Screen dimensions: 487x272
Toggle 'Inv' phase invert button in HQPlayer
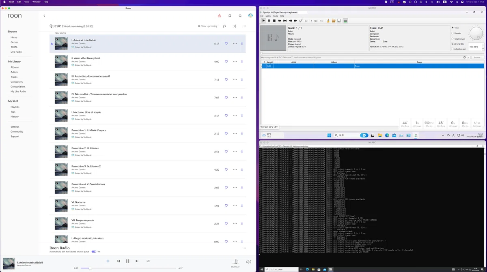[x=306, y=21]
